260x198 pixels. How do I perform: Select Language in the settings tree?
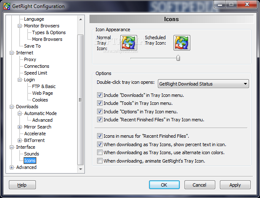coord(34,19)
